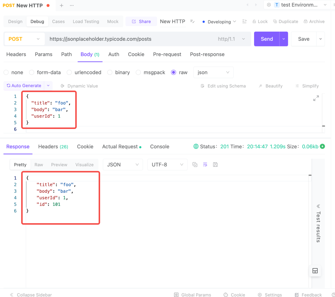Expand the body editor to fullscreen
The height and width of the screenshot is (297, 335).
(x=316, y=98)
